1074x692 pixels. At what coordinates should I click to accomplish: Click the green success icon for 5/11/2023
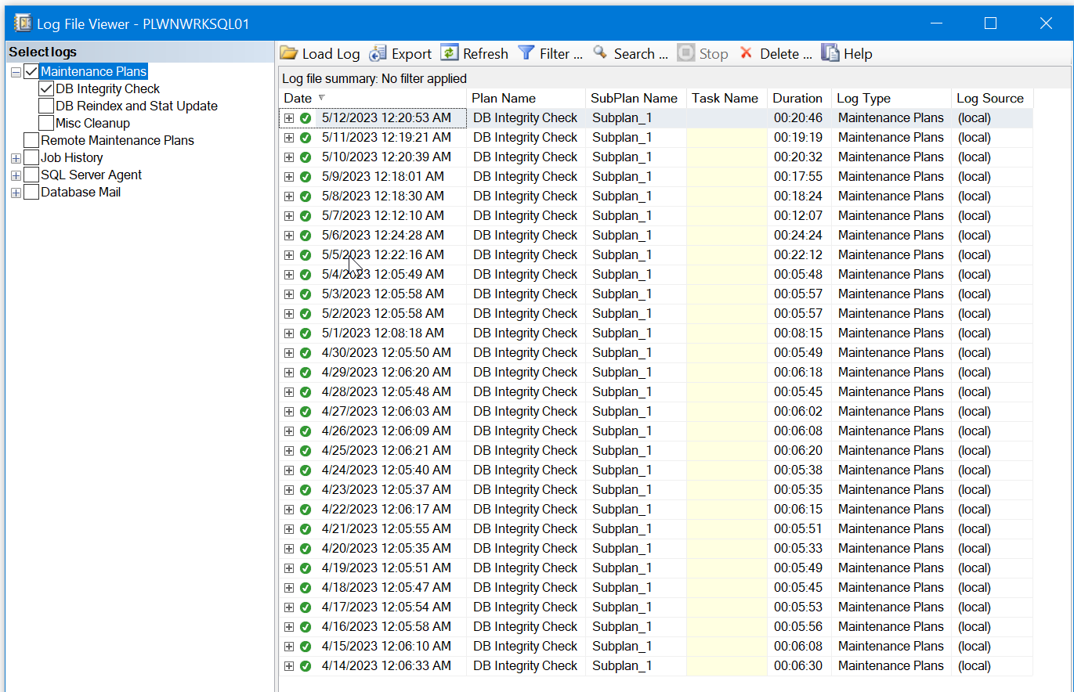pyautogui.click(x=306, y=138)
